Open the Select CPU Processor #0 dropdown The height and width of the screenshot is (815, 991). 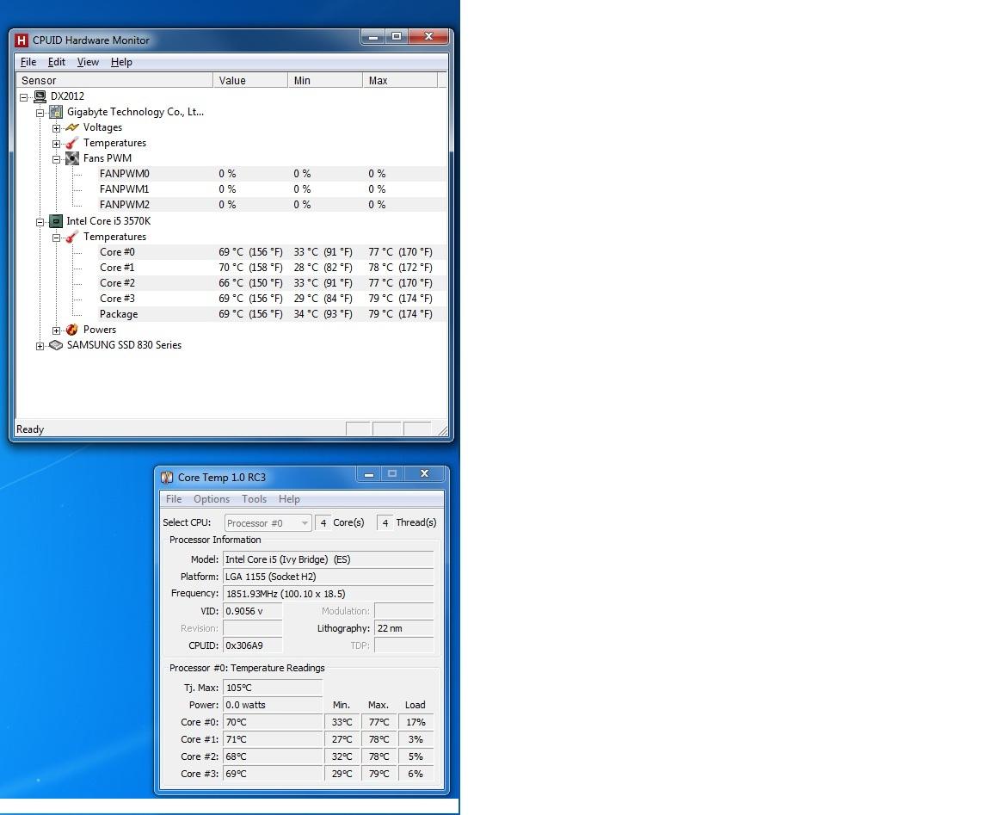point(268,523)
